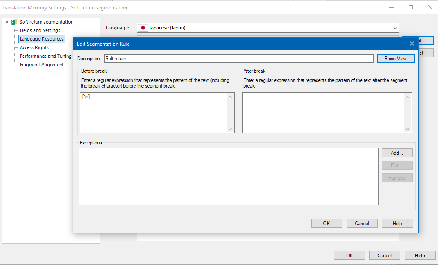Image resolution: width=438 pixels, height=265 pixels.
Task: Select Language Resources in the tree
Action: (x=41, y=39)
